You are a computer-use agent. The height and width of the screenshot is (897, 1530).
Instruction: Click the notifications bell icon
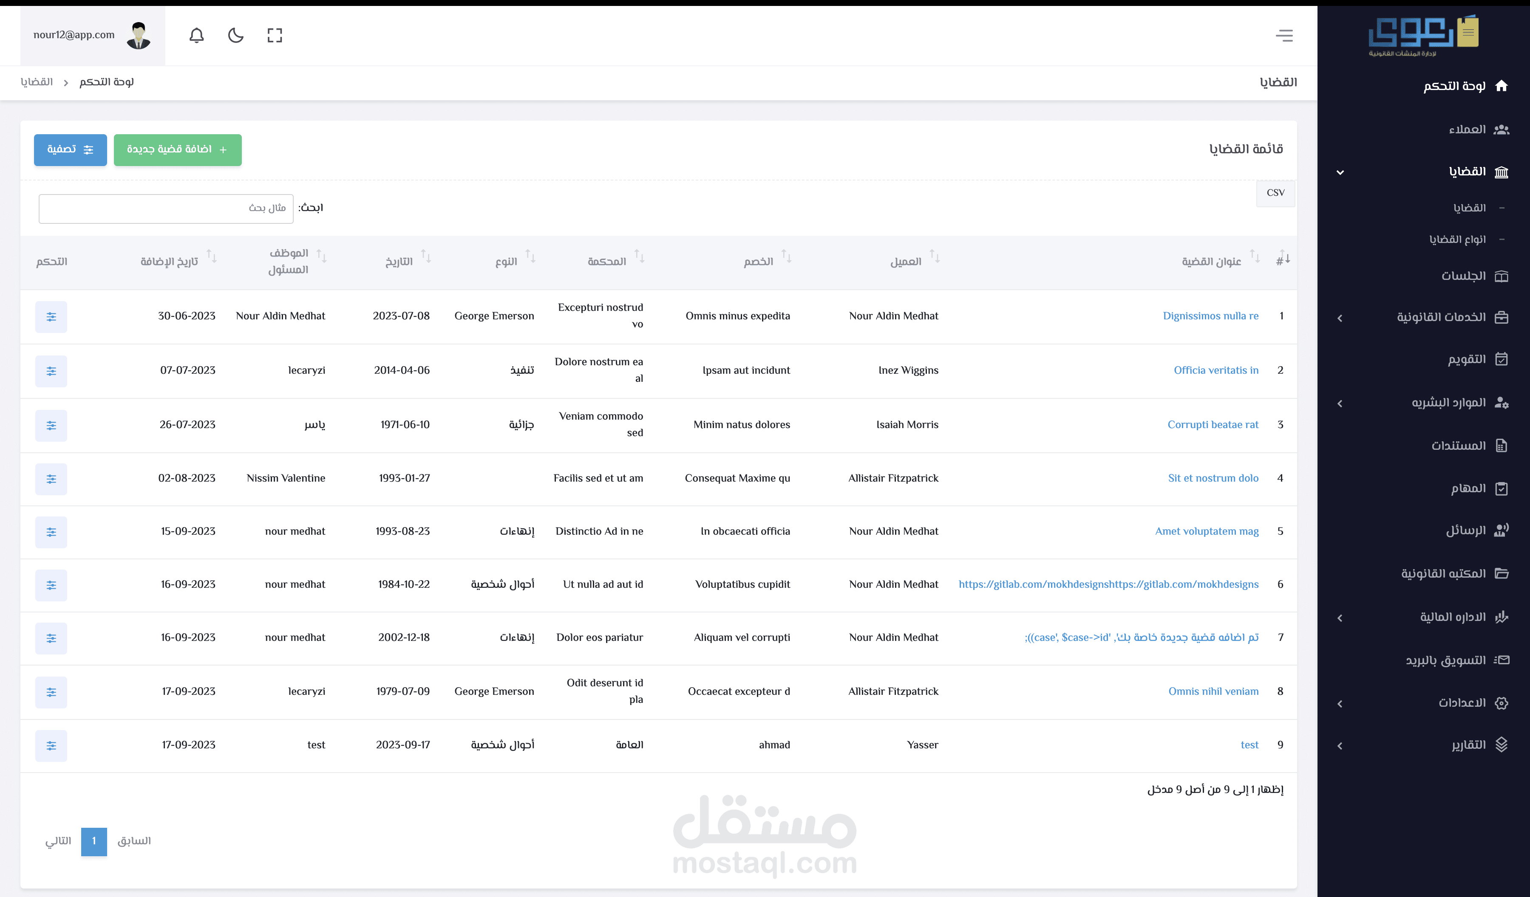pos(196,35)
